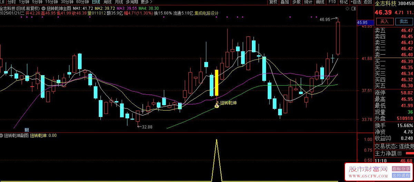Click the MA1: 41.72 moving average label
Viewport: 414px width, 182px height.
tap(83, 8)
